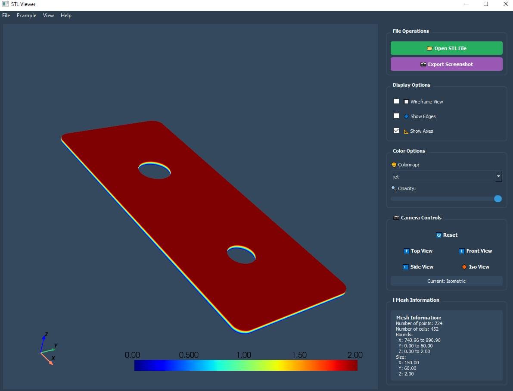Click the Side View arrow icon
513x391 pixels.
(x=405, y=267)
